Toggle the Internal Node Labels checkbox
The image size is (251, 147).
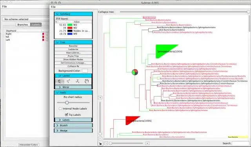pyautogui.click(x=60, y=109)
